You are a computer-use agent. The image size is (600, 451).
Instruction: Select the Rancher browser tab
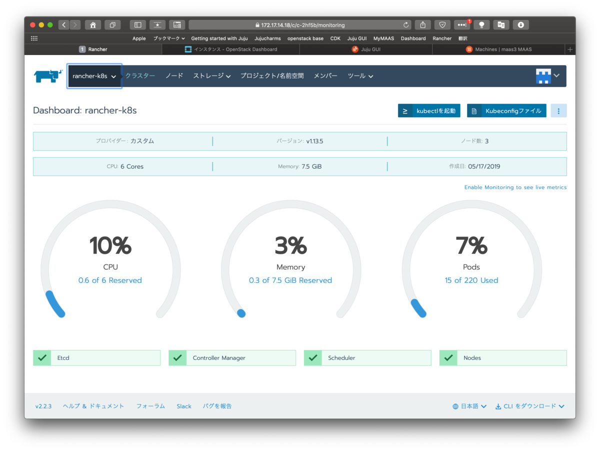(93, 49)
